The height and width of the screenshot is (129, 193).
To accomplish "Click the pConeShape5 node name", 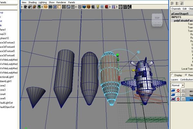I will (x=180, y=14).
